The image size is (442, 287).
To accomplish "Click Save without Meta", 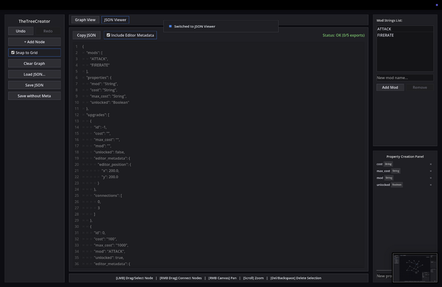I will click(35, 96).
